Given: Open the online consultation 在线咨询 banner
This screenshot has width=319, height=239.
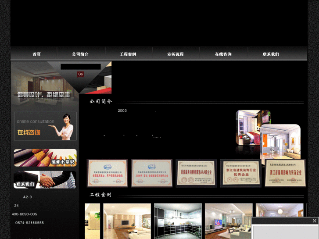Looking at the screenshot, I should (45, 126).
